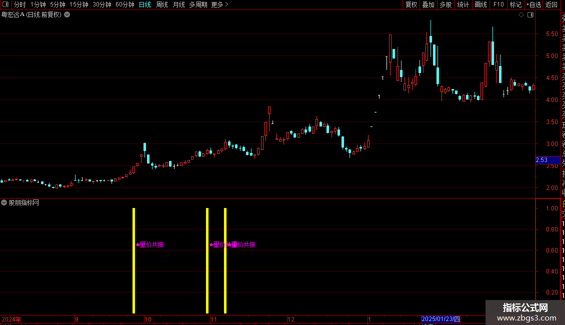
Task: Click the first yellow signal bar
Action: pyautogui.click(x=133, y=260)
